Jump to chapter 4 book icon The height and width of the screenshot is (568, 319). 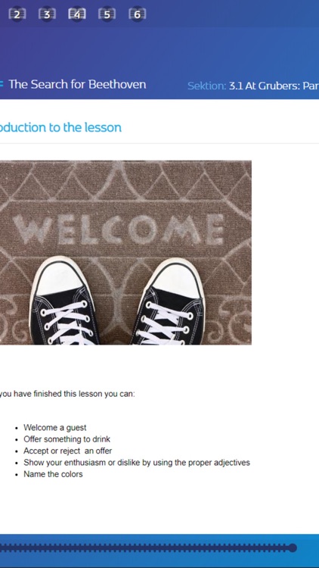point(77,14)
